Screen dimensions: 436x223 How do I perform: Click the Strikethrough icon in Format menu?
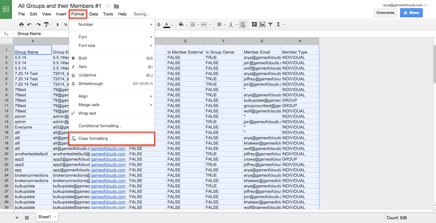(73, 84)
